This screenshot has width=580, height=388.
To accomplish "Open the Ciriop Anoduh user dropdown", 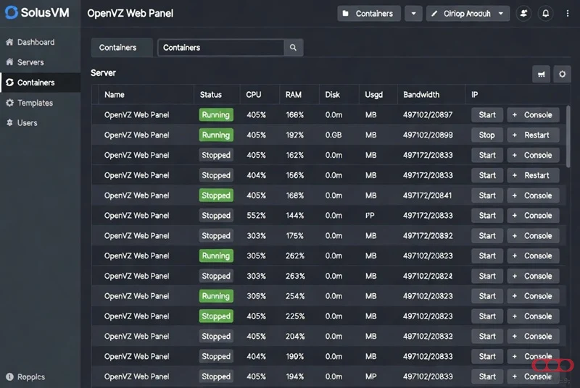I will point(468,14).
